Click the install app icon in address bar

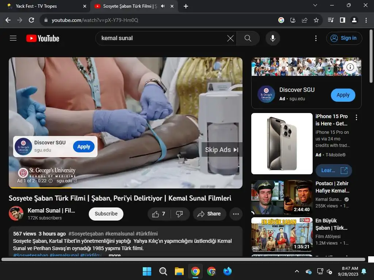[293, 20]
